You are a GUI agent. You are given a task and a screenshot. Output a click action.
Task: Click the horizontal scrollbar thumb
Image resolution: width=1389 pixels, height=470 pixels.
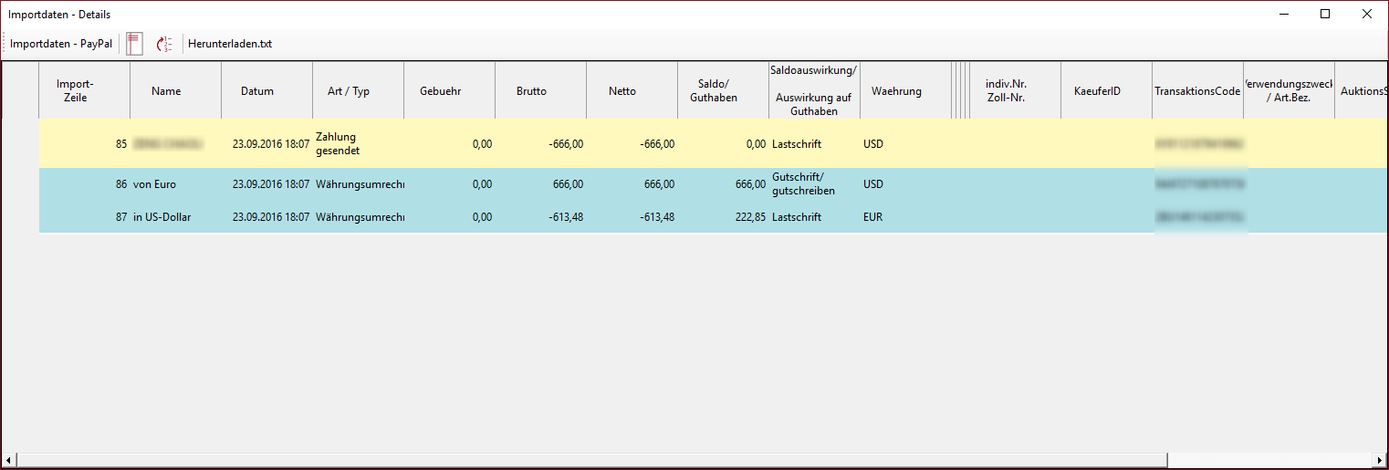tap(592, 460)
